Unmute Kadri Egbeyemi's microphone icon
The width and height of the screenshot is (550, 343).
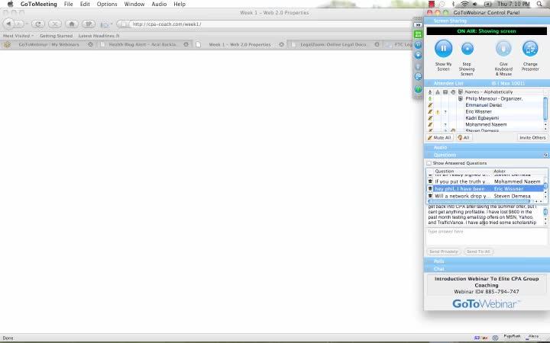430,118
